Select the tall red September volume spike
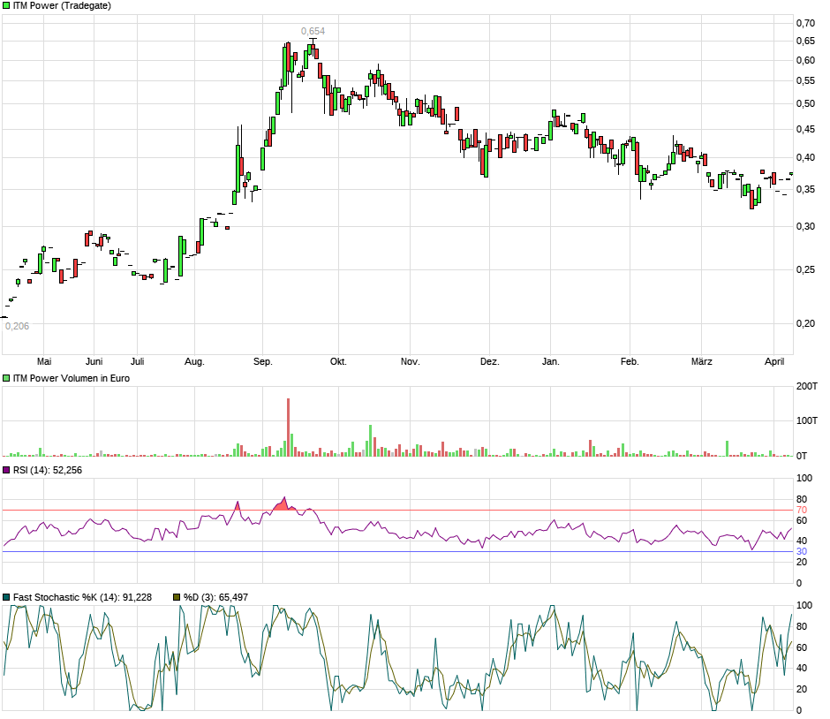The width and height of the screenshot is (830, 719). point(289,424)
